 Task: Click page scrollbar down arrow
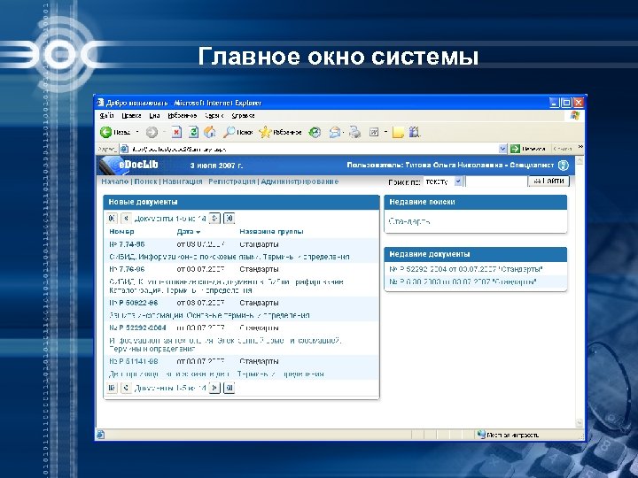[x=580, y=423]
